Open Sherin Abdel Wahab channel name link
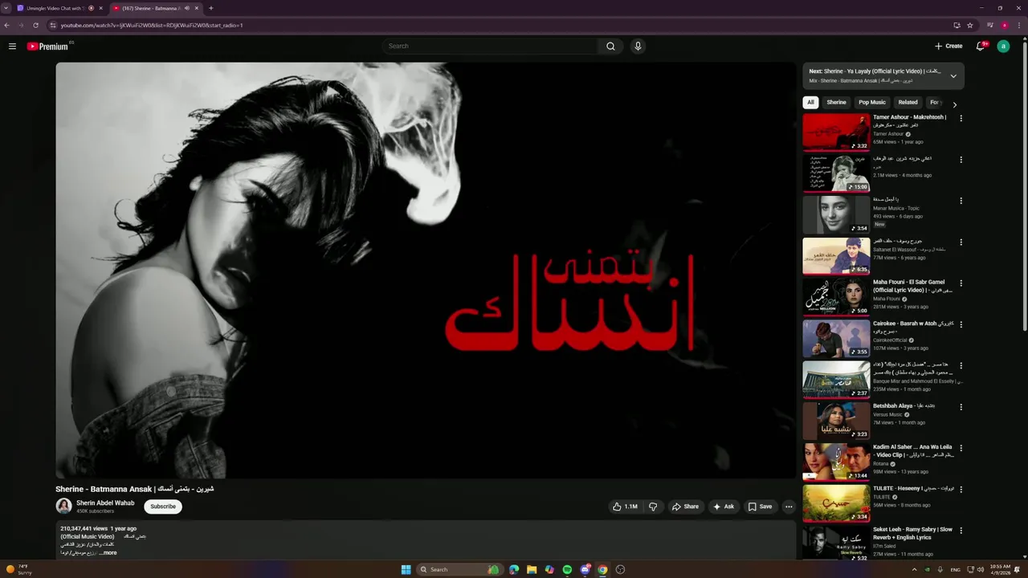This screenshot has width=1028, height=578. coord(105,503)
